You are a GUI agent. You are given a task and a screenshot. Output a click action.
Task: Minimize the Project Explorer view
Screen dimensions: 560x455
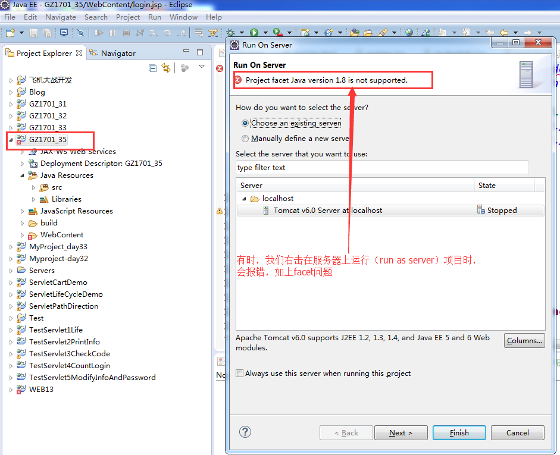[x=186, y=51]
